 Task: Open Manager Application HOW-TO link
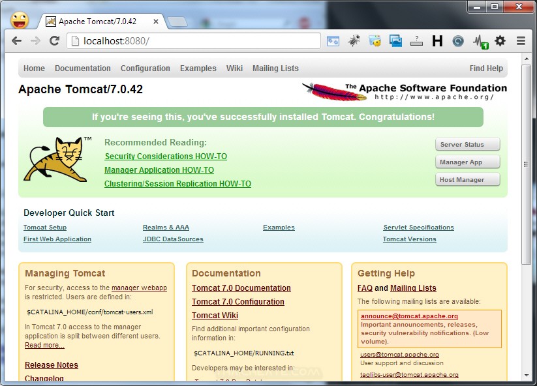click(x=159, y=170)
